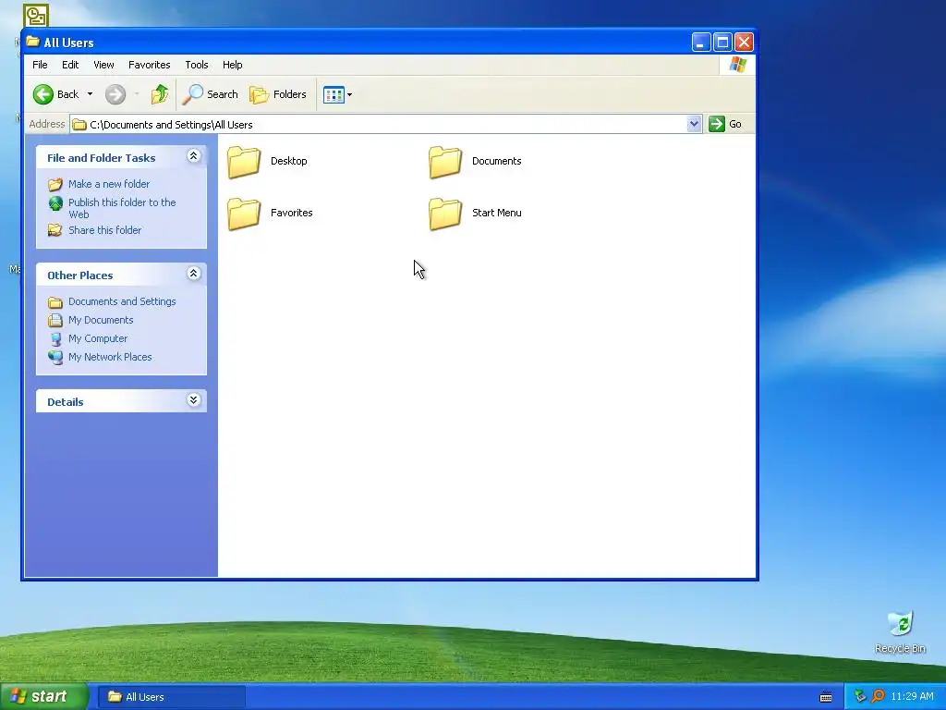946x710 pixels.
Task: Expand the Details panel
Action: coord(194,400)
